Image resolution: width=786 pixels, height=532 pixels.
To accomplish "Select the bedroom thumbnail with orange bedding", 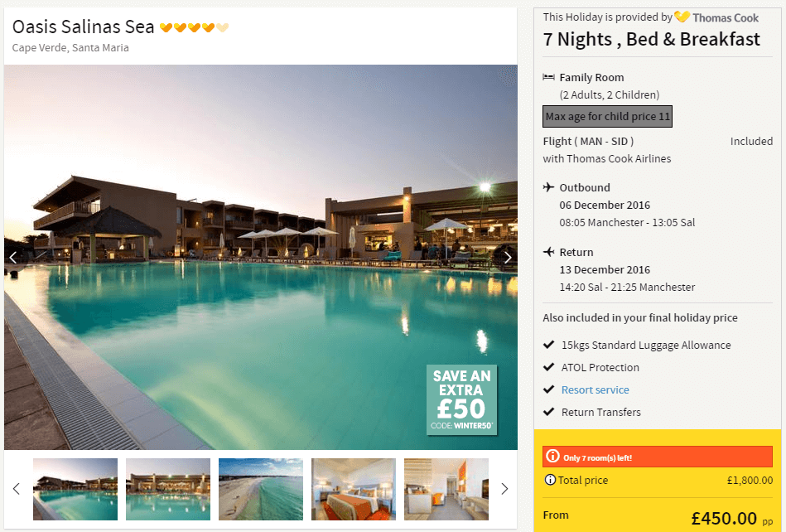I will click(x=354, y=489).
